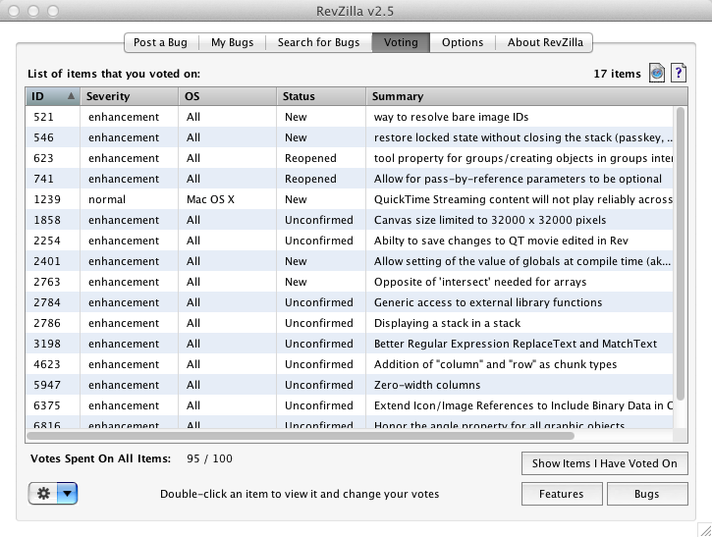Open the list in web browser icon
Screen dimensions: 712x537
[x=657, y=74]
